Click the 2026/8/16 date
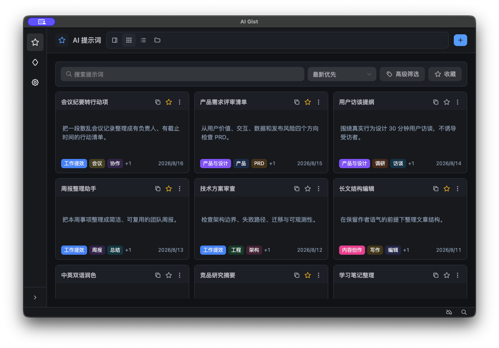The width and height of the screenshot is (499, 348). pos(170,164)
